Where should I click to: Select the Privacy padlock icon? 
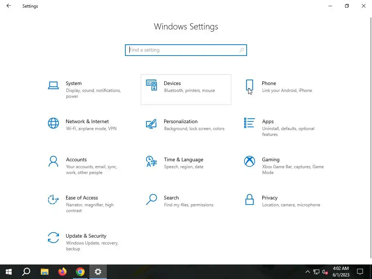249,199
